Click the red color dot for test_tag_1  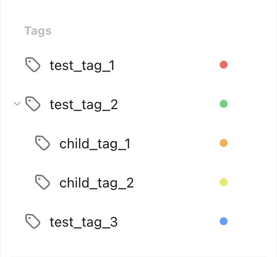point(224,65)
